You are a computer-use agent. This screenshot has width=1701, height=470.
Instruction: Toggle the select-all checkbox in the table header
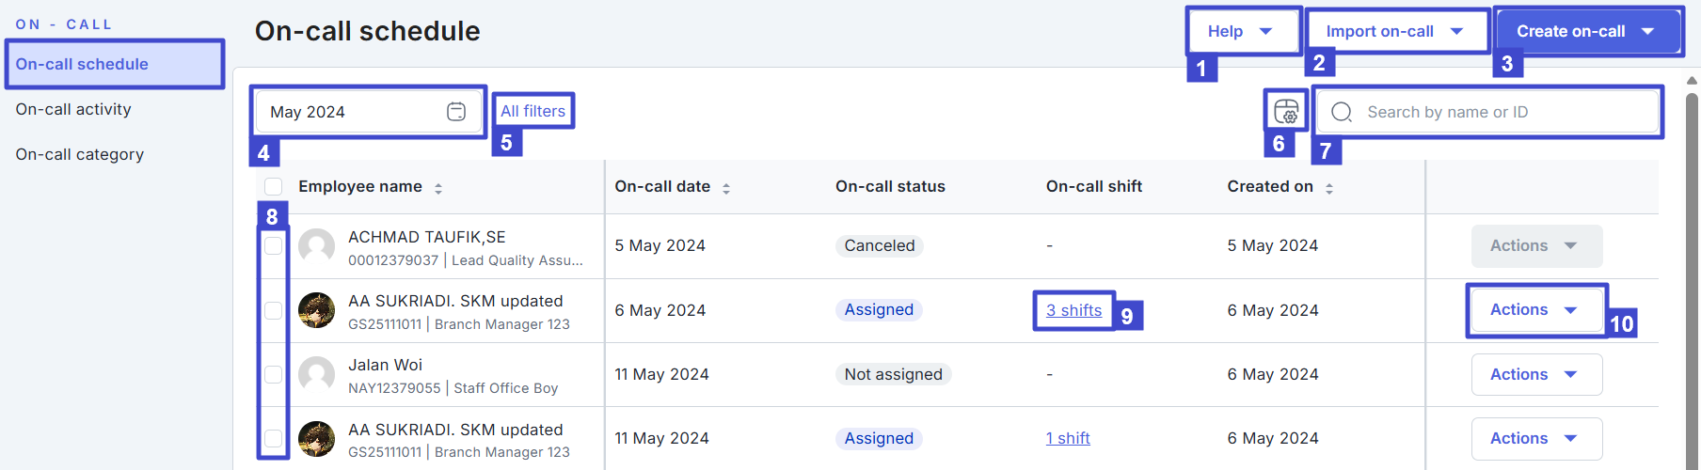[x=273, y=186]
